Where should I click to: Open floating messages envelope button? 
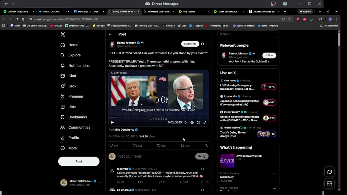click(330, 184)
